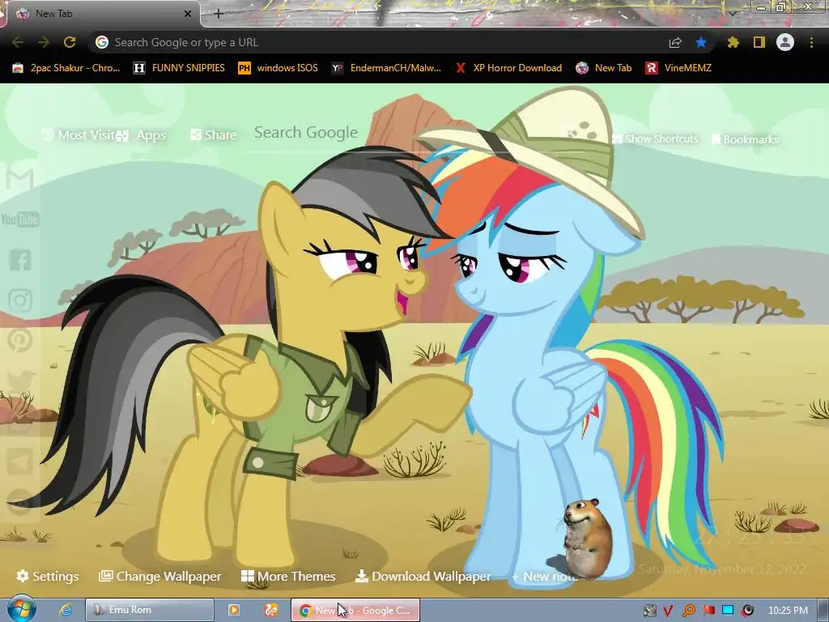Close the 'New Tab' tab with its X
Screen dimensions: 829x622
(188, 14)
